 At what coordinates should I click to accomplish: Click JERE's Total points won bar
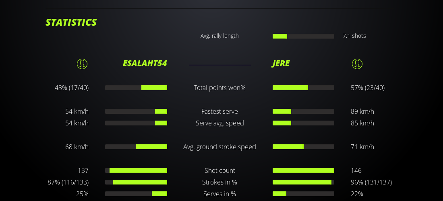[303, 88]
